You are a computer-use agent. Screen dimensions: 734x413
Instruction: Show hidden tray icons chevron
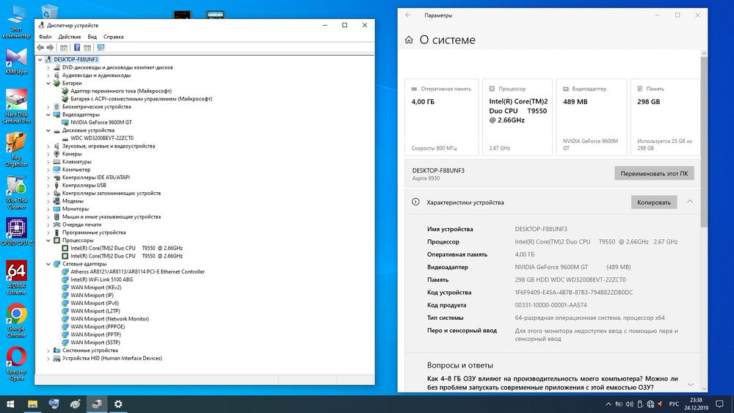click(x=608, y=404)
